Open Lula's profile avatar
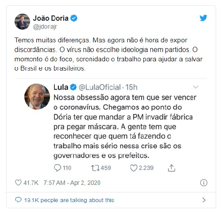Screen dimensions: 221x214 (37, 97)
